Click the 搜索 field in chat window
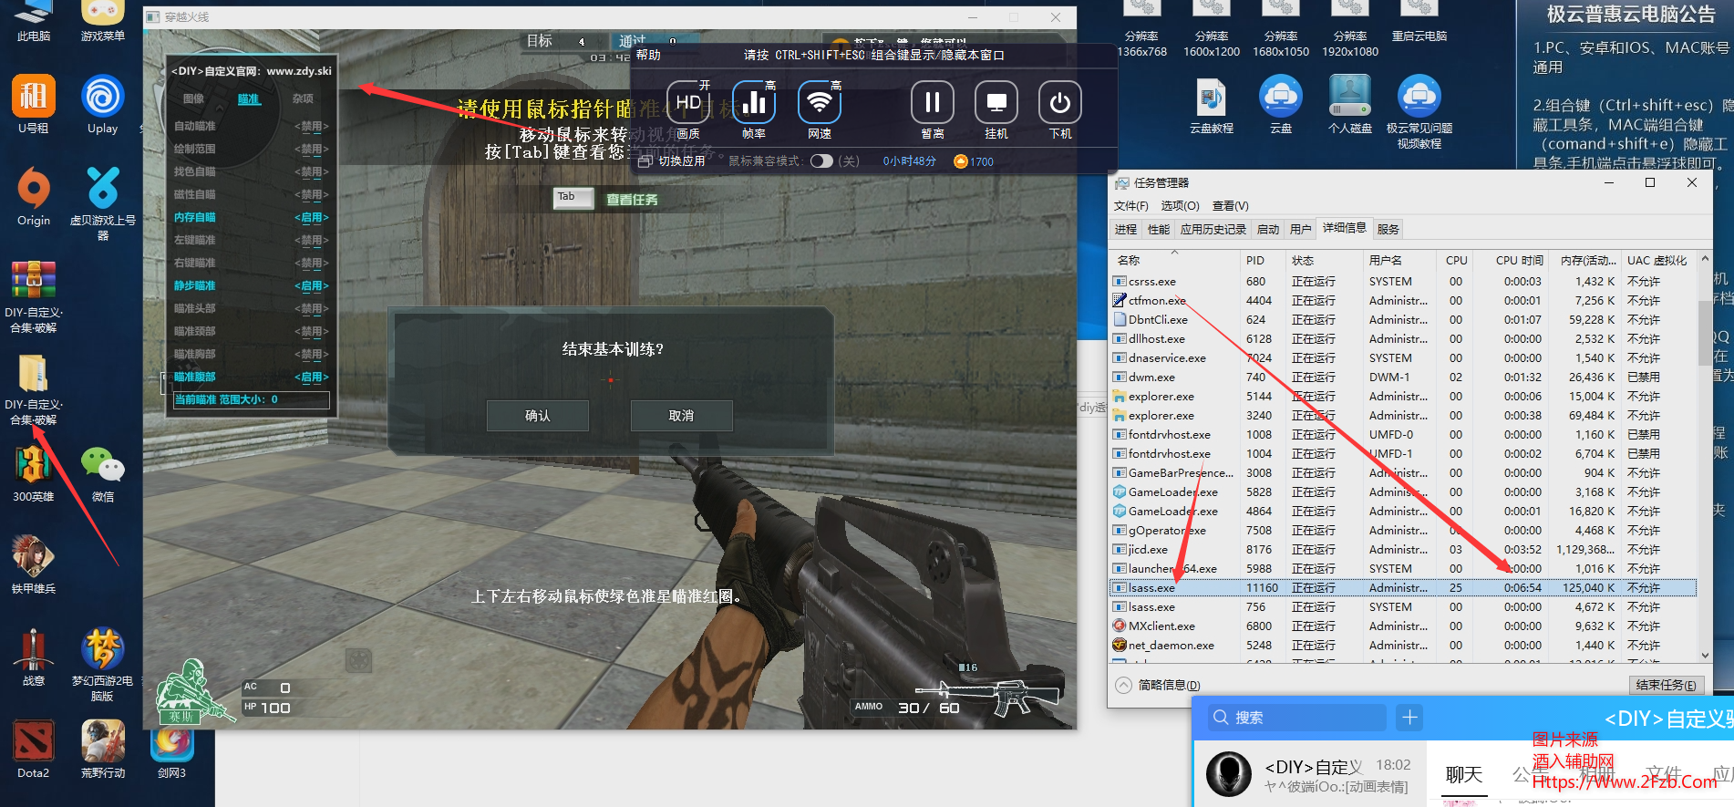This screenshot has height=807, width=1734. 1297,718
